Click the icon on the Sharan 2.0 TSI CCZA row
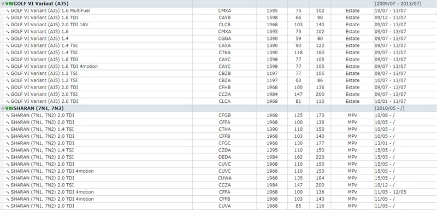The width and height of the screenshot is (437, 210). pos(8,185)
